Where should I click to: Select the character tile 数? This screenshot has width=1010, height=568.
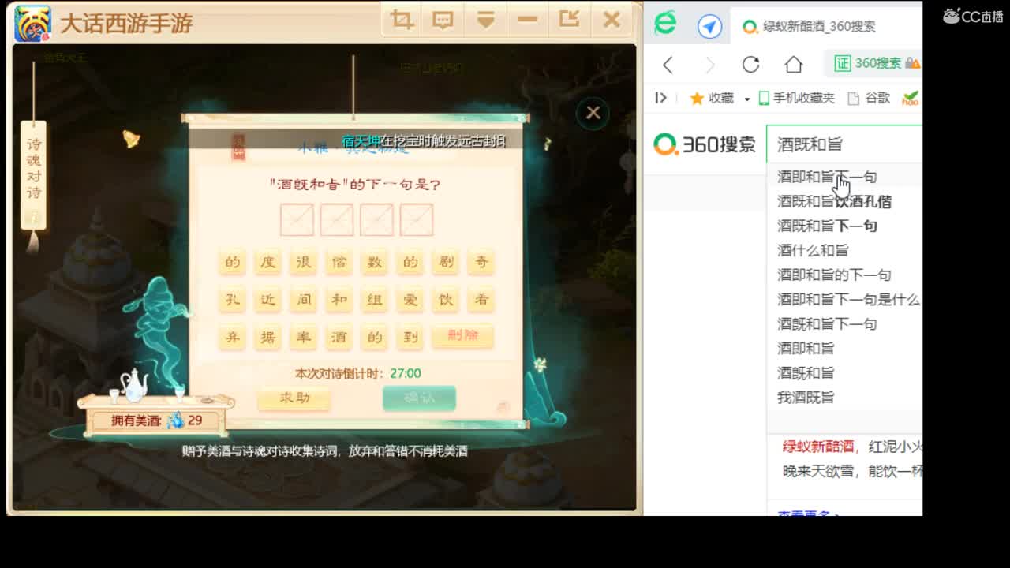coord(375,263)
